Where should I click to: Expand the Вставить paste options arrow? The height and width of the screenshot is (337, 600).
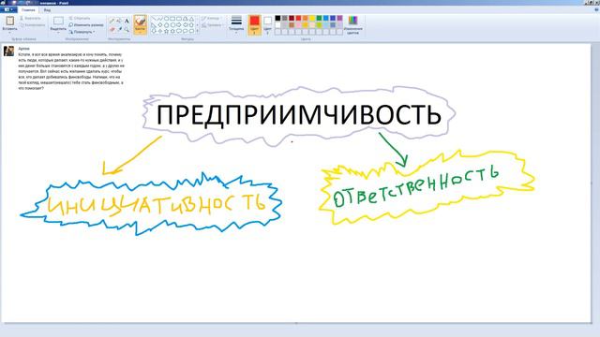point(9,32)
